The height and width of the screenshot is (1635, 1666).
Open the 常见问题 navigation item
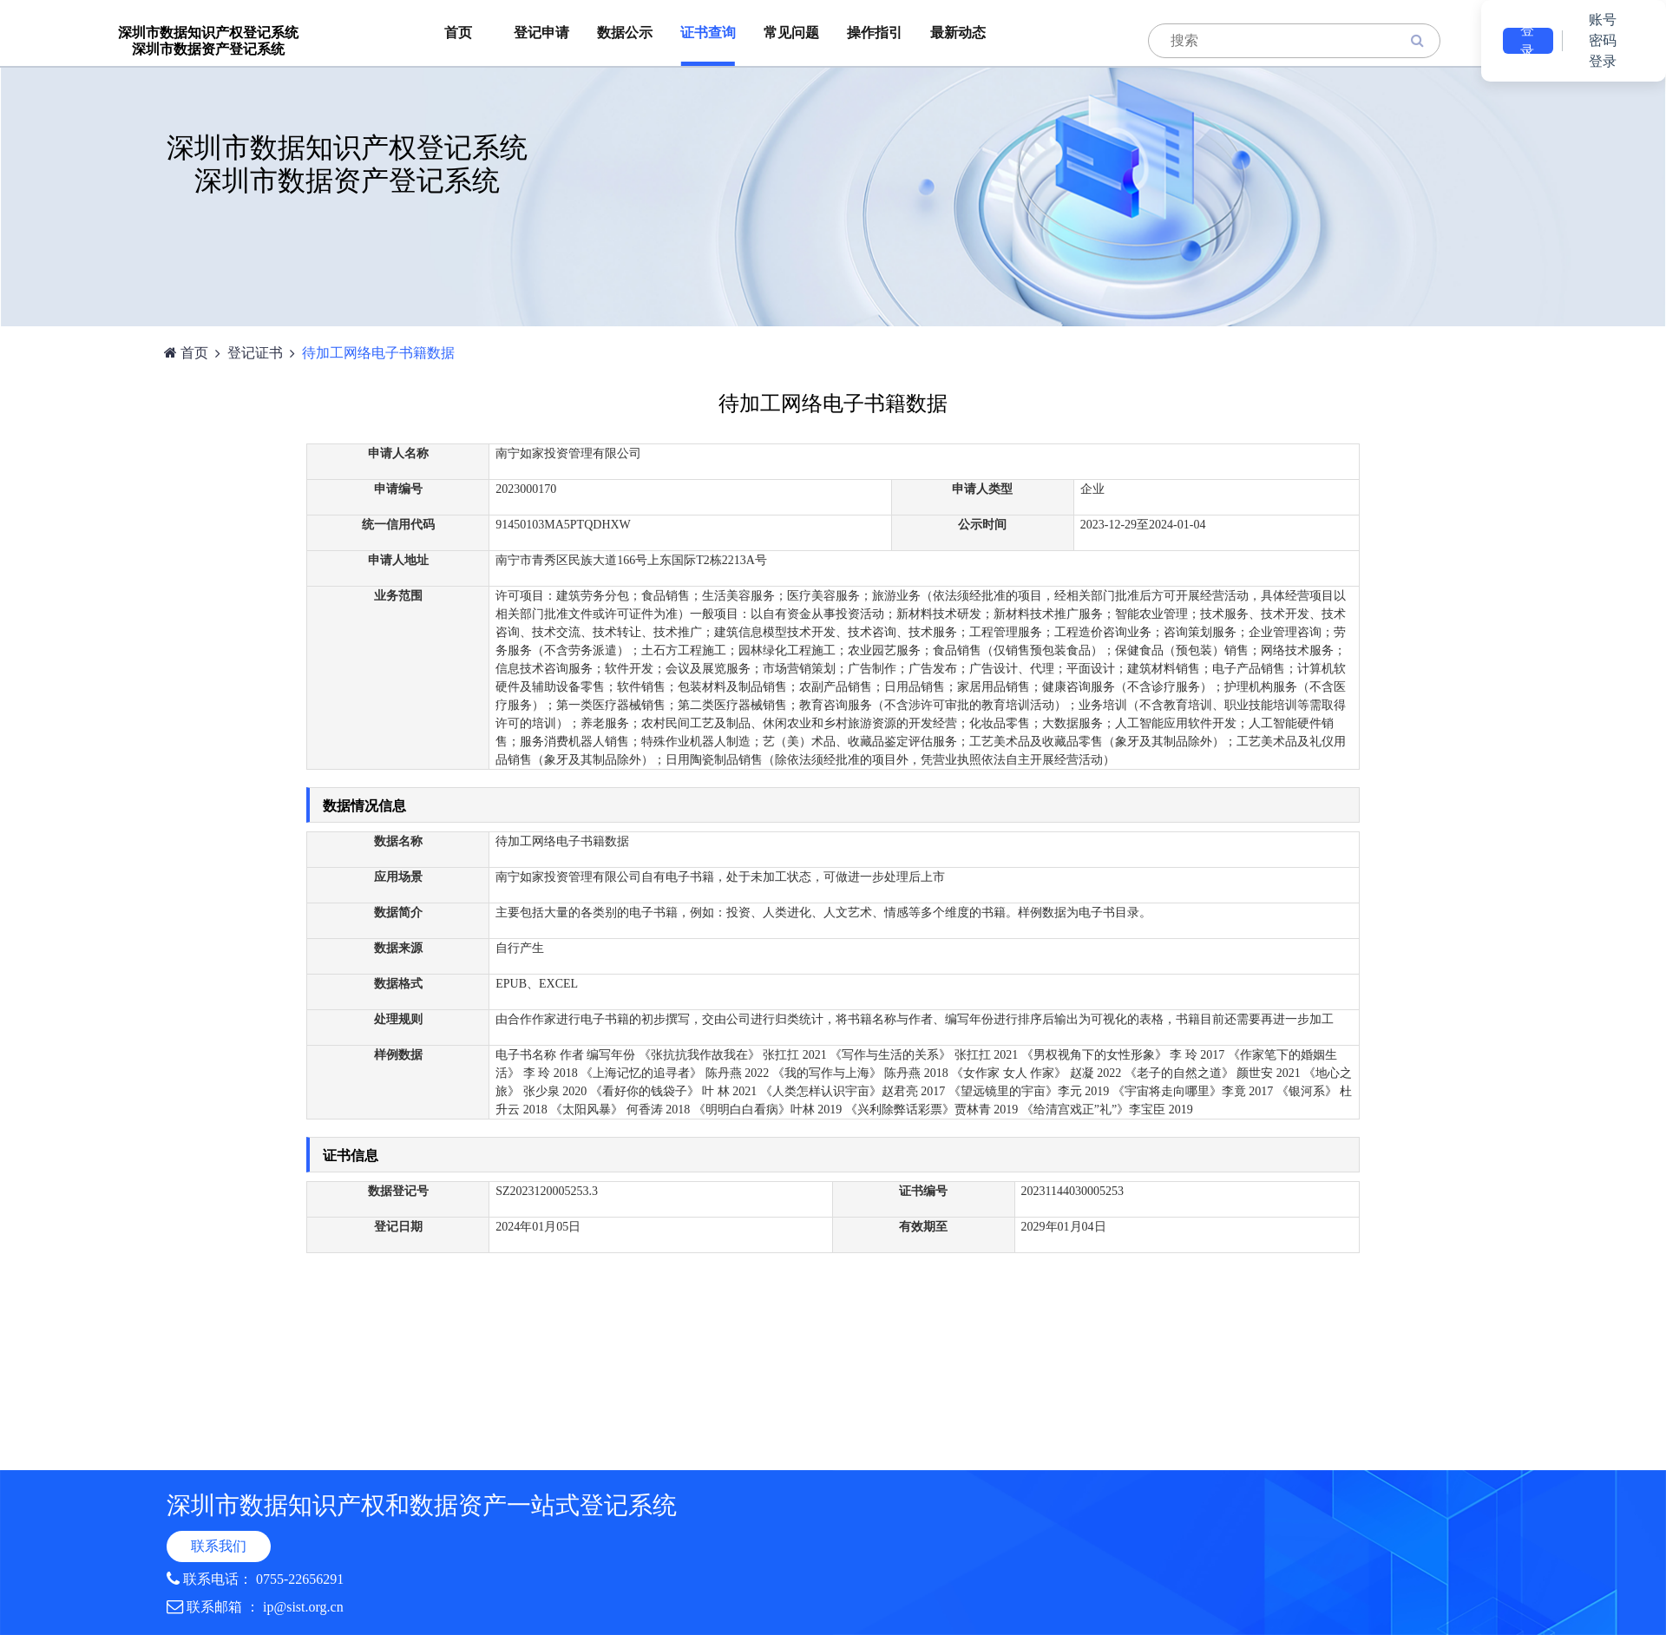tap(791, 33)
